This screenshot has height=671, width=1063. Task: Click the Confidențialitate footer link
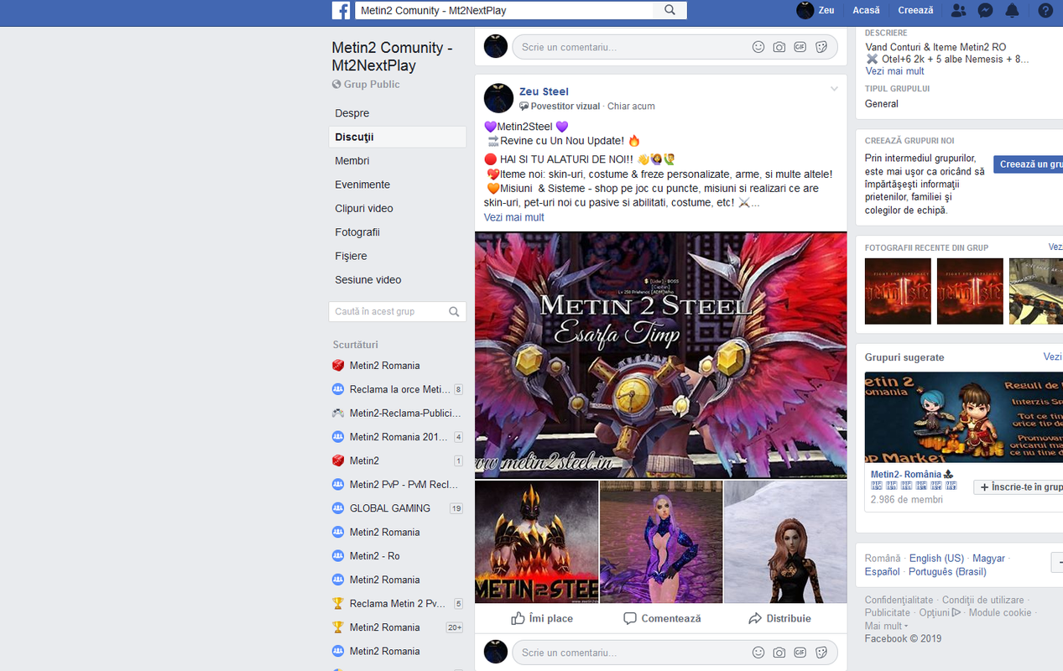899,600
